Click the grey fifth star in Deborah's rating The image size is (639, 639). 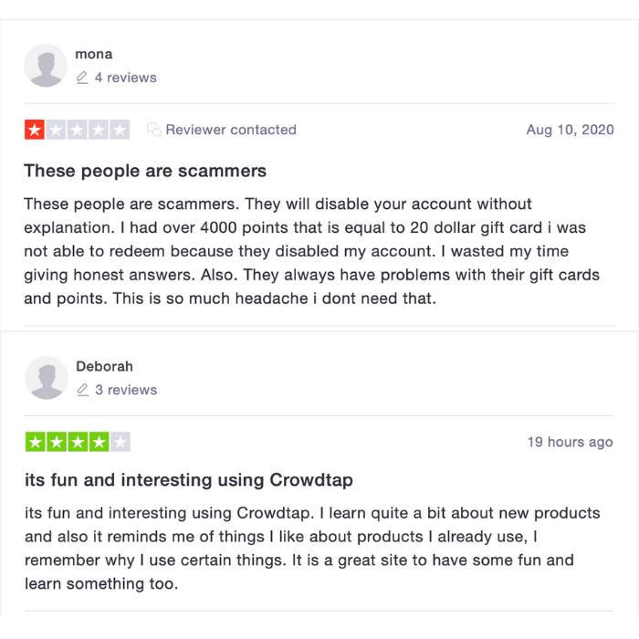[120, 442]
